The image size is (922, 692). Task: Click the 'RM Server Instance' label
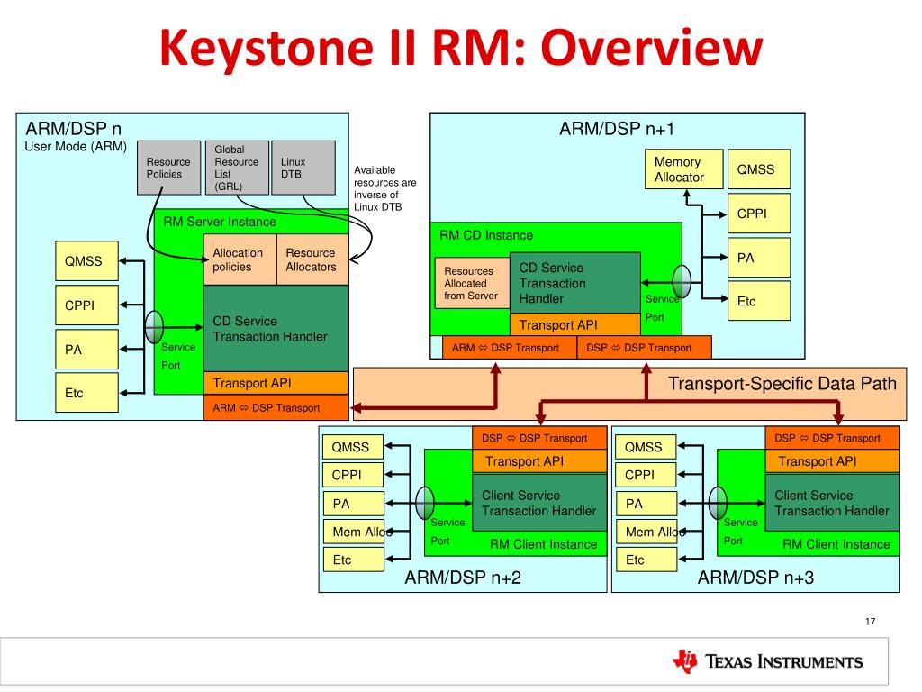pos(220,222)
